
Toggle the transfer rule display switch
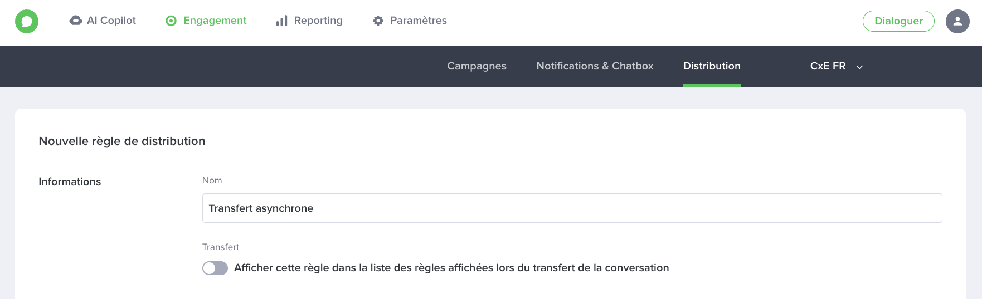click(x=215, y=268)
